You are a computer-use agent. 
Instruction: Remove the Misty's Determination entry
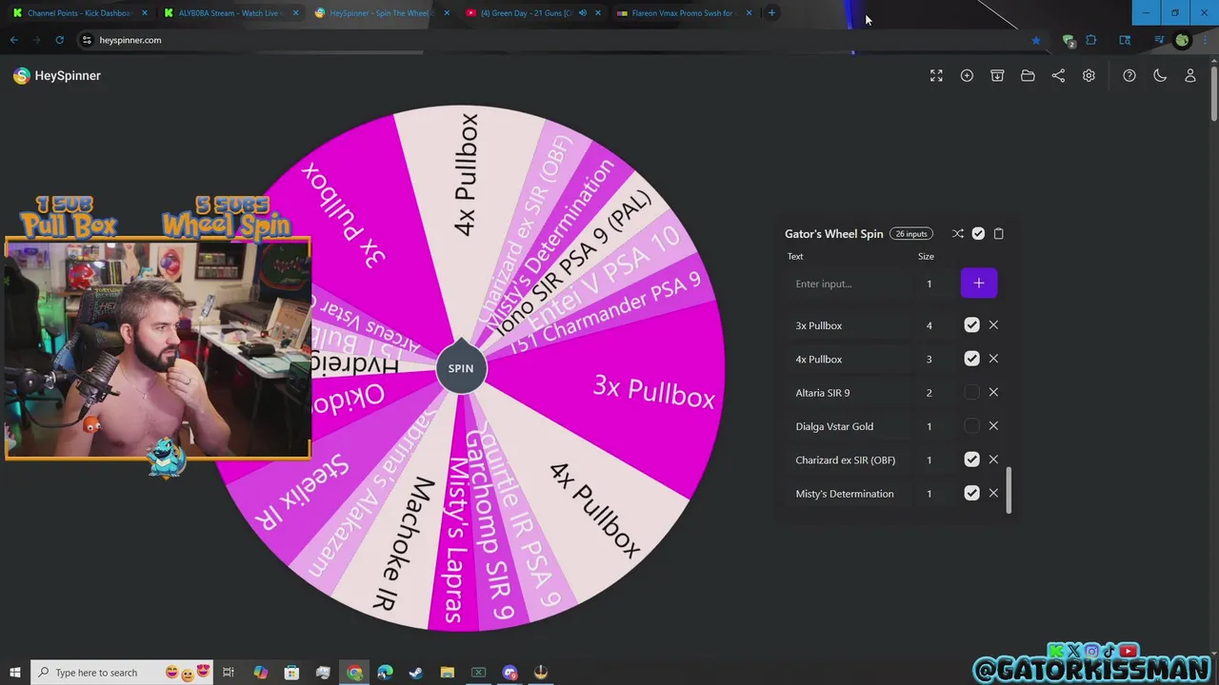[993, 493]
